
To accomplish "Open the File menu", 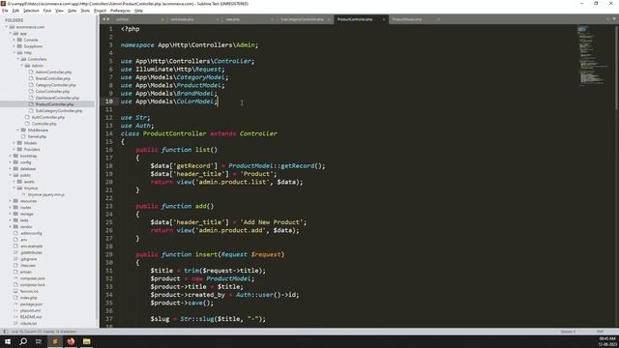I will (5, 11).
